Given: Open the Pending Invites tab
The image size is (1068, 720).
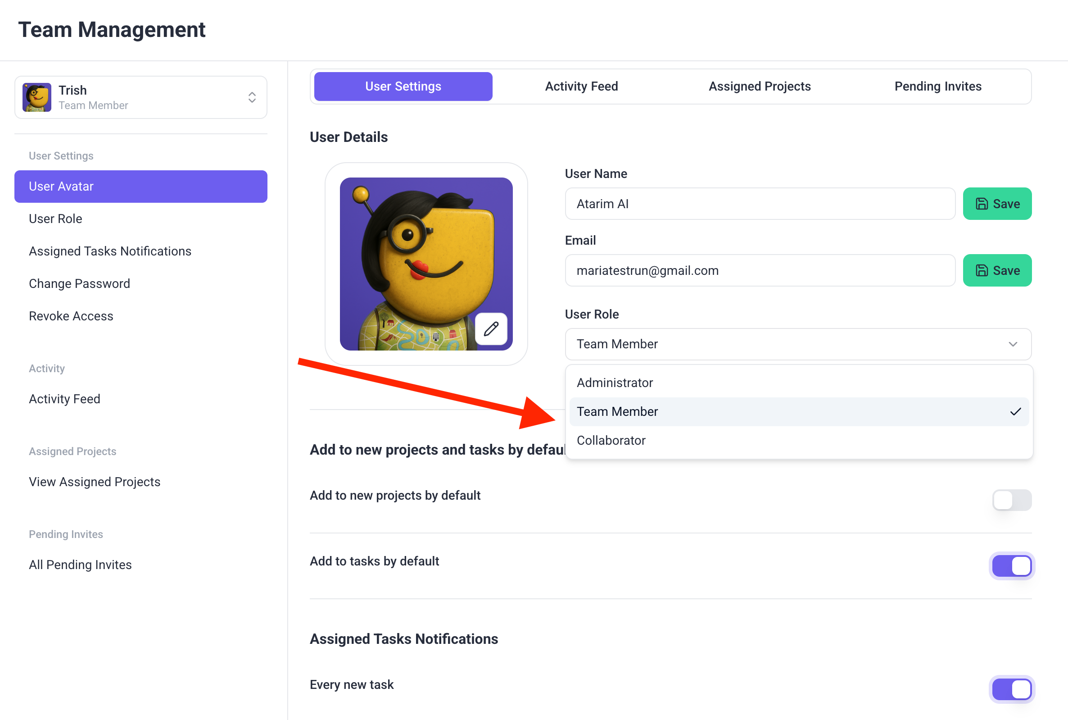Looking at the screenshot, I should click(938, 87).
